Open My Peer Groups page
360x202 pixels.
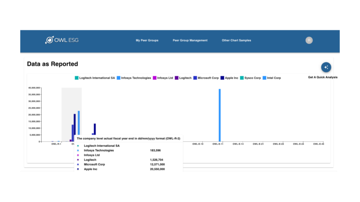147,41
